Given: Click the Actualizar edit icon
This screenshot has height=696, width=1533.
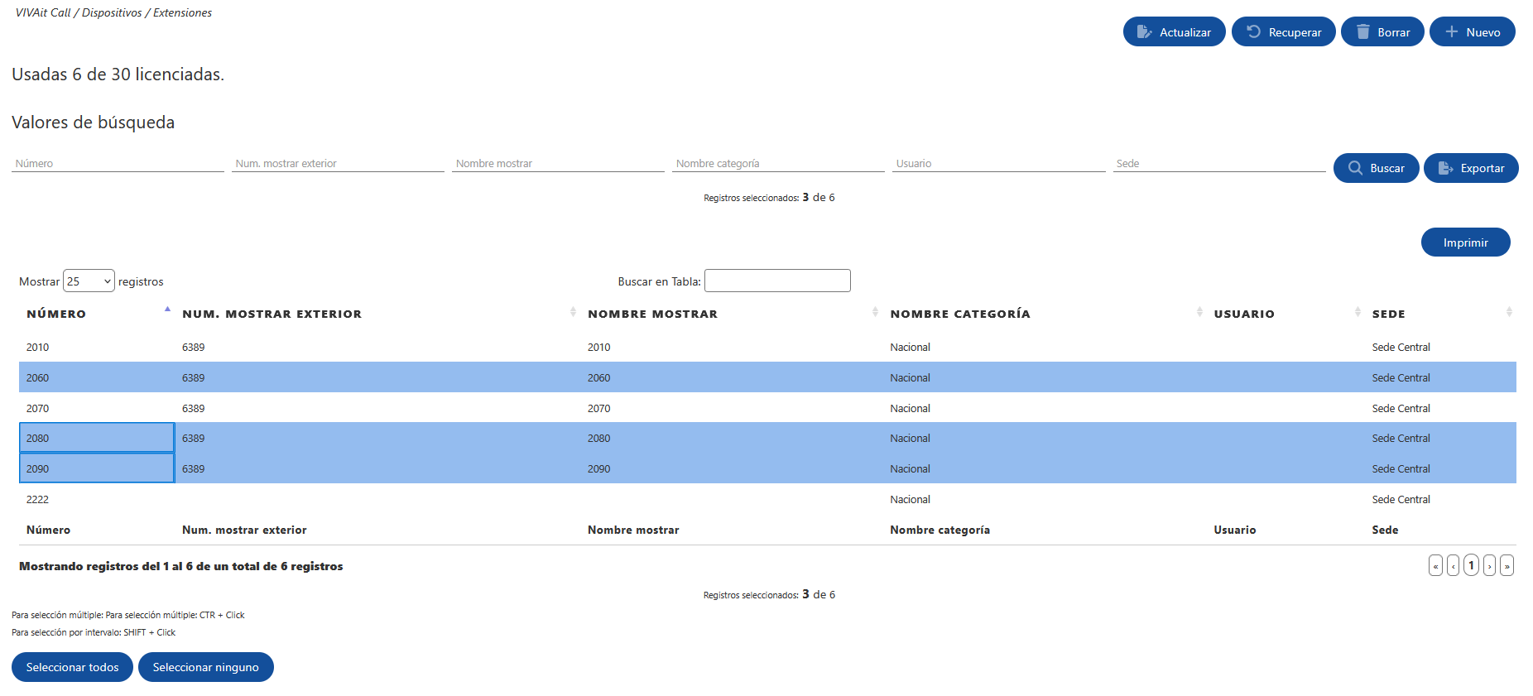Looking at the screenshot, I should point(1144,32).
